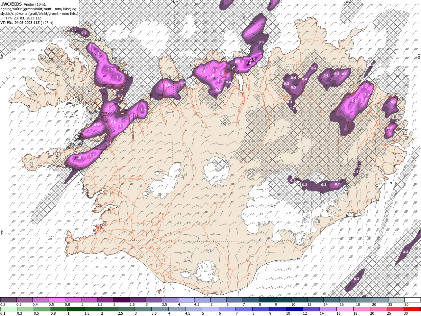
Task: Pick the snowfall scale swatch for 1–1.5 mm
Action: coord(89,300)
